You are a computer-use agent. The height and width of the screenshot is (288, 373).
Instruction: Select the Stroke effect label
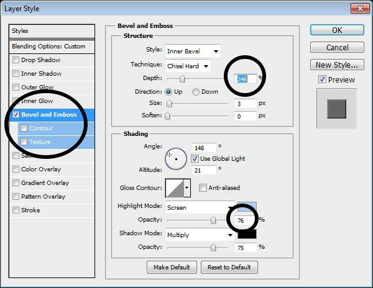click(30, 210)
